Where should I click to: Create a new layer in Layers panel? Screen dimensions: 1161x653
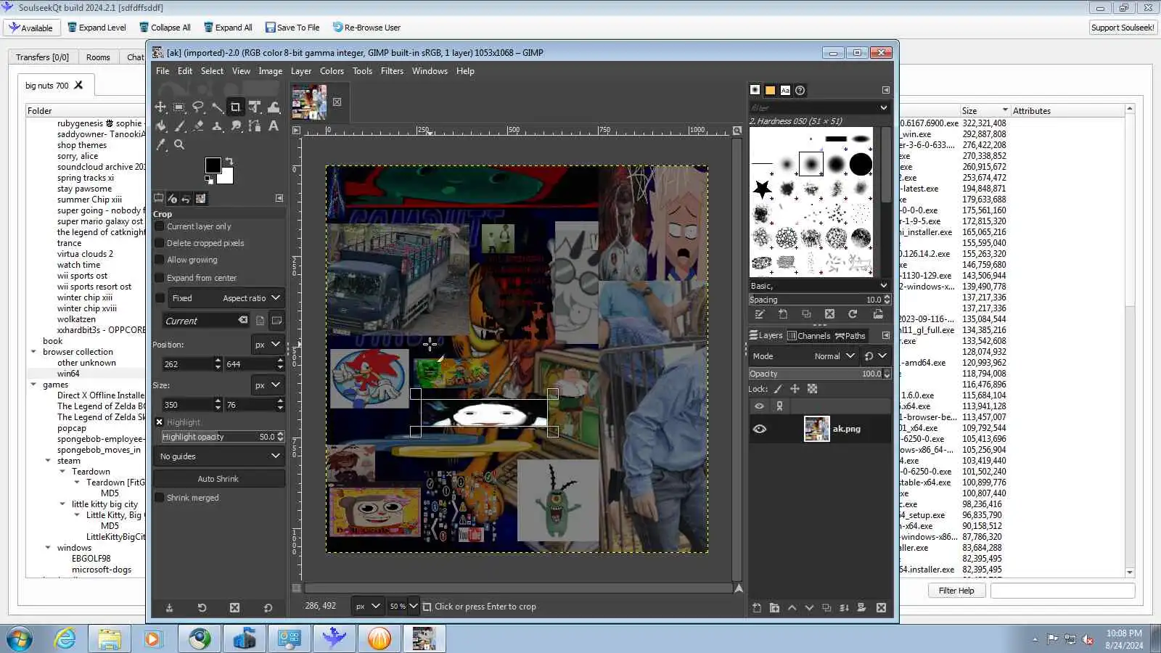click(x=757, y=608)
